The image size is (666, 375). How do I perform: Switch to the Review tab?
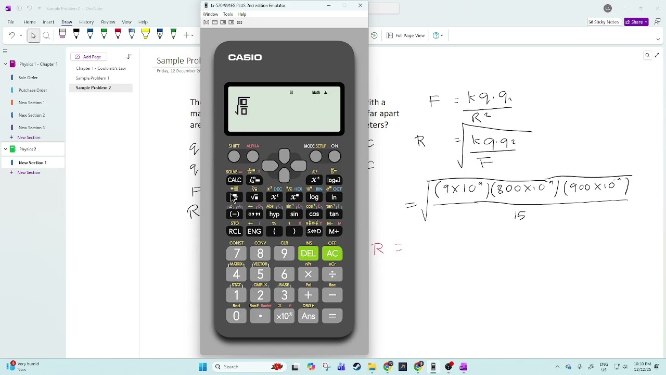click(108, 22)
